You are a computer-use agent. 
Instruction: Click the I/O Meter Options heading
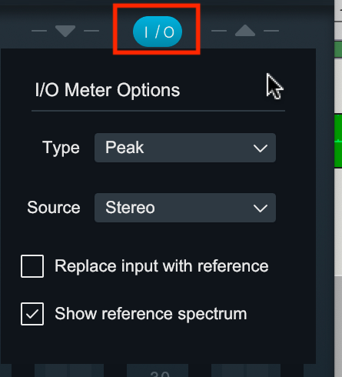click(x=108, y=90)
